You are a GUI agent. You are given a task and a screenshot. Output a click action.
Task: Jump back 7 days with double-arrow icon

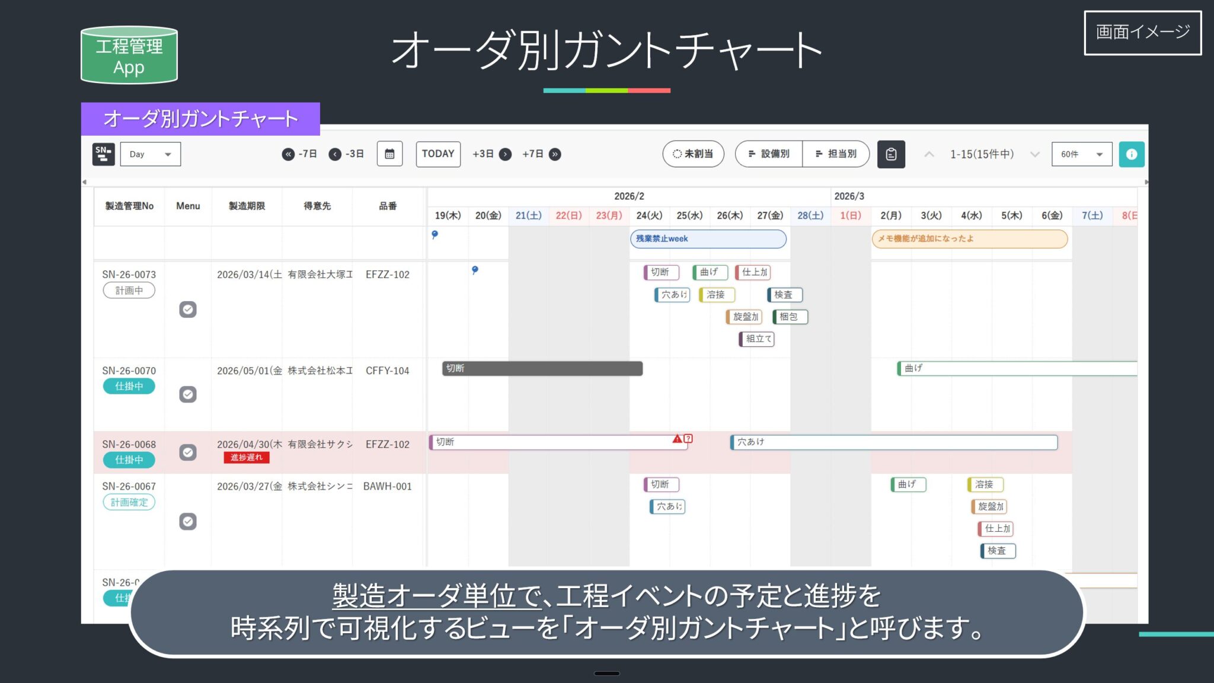(288, 154)
